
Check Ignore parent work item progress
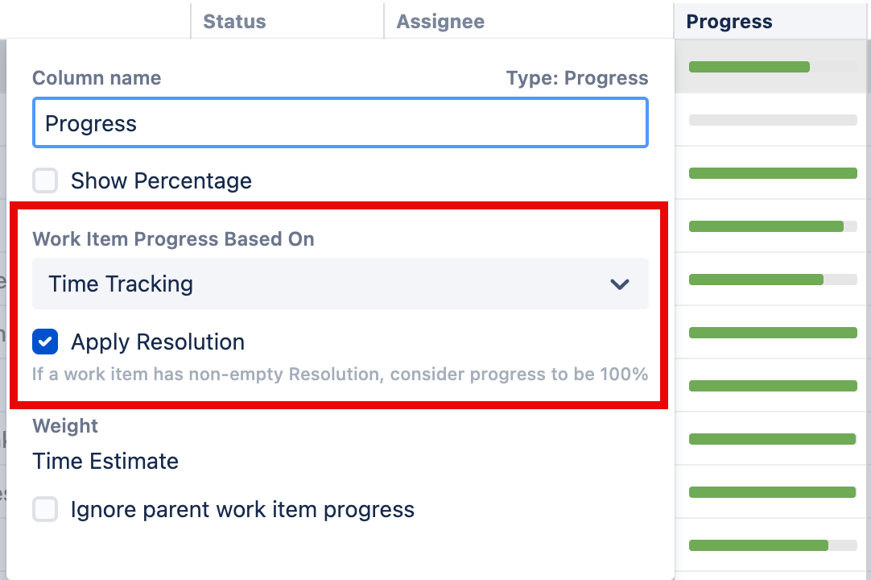(45, 510)
